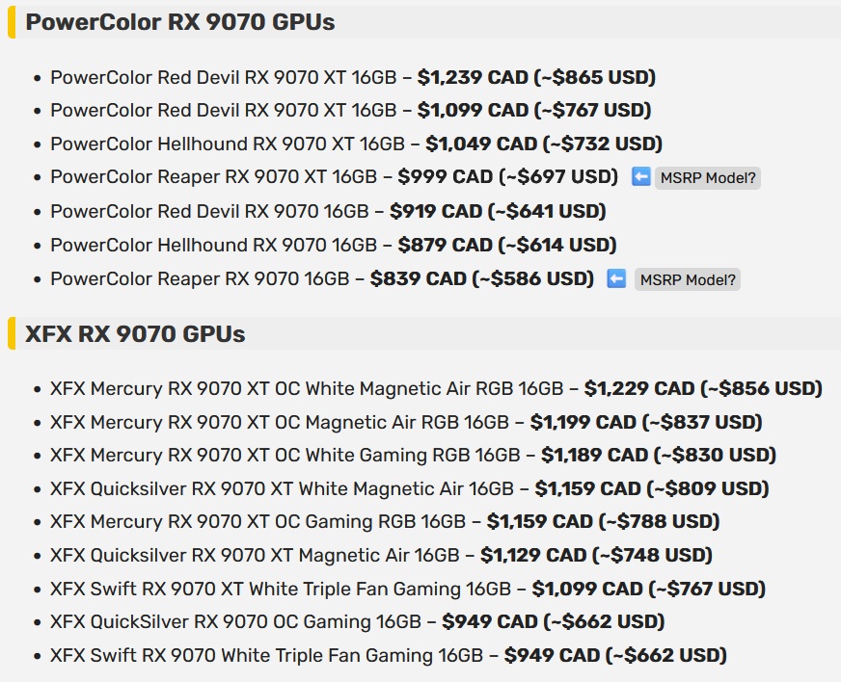Select the PowerColor Red Devil $1,239 CAD entry
The image size is (841, 682).
(x=353, y=77)
